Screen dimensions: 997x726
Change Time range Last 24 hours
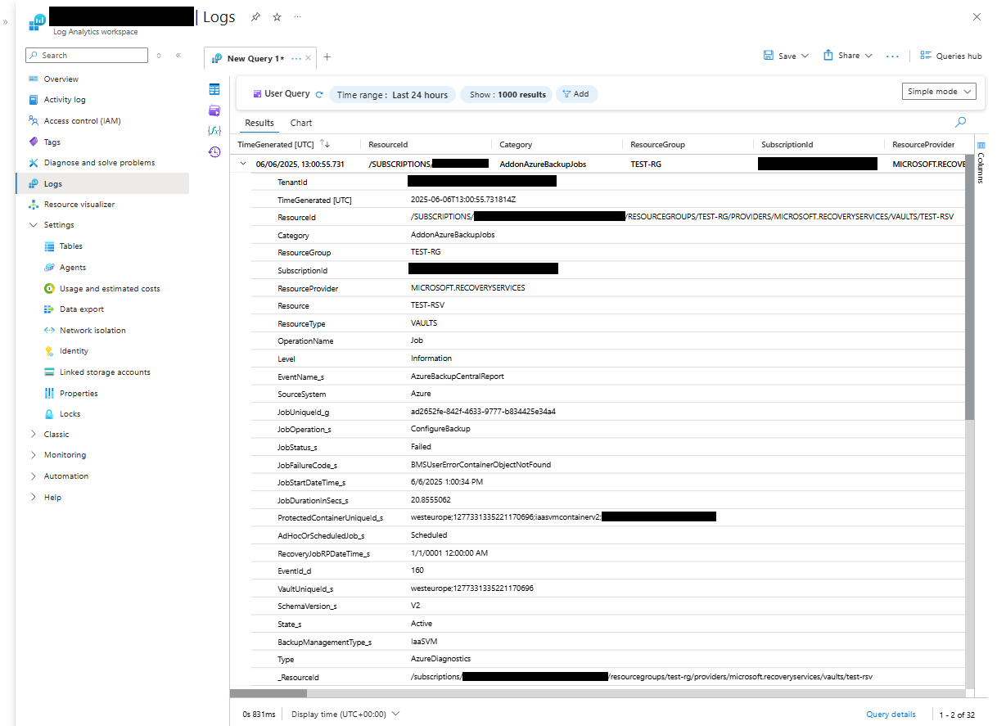pos(393,95)
